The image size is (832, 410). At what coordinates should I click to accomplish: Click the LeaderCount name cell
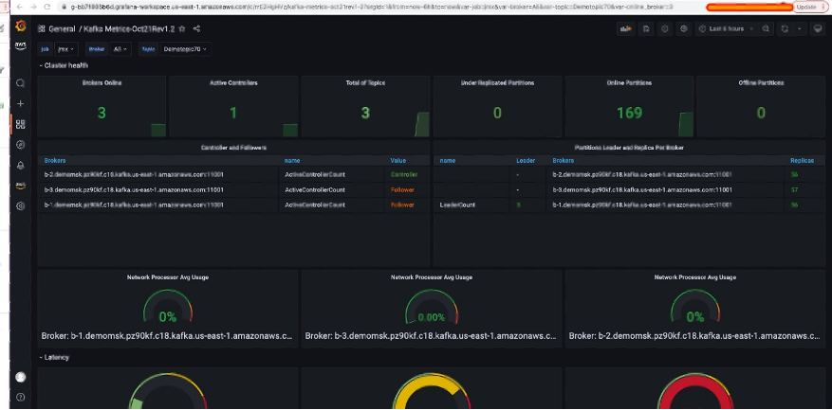(457, 205)
